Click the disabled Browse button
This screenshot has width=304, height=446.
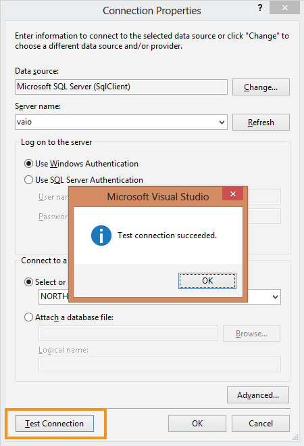coord(251,334)
